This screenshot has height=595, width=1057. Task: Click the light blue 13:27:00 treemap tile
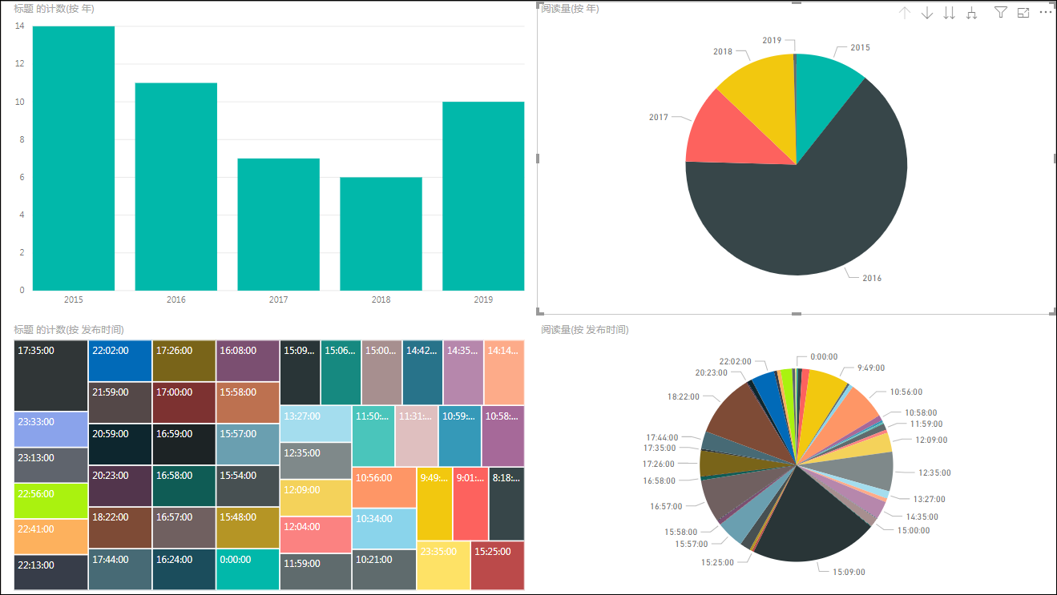[316, 424]
